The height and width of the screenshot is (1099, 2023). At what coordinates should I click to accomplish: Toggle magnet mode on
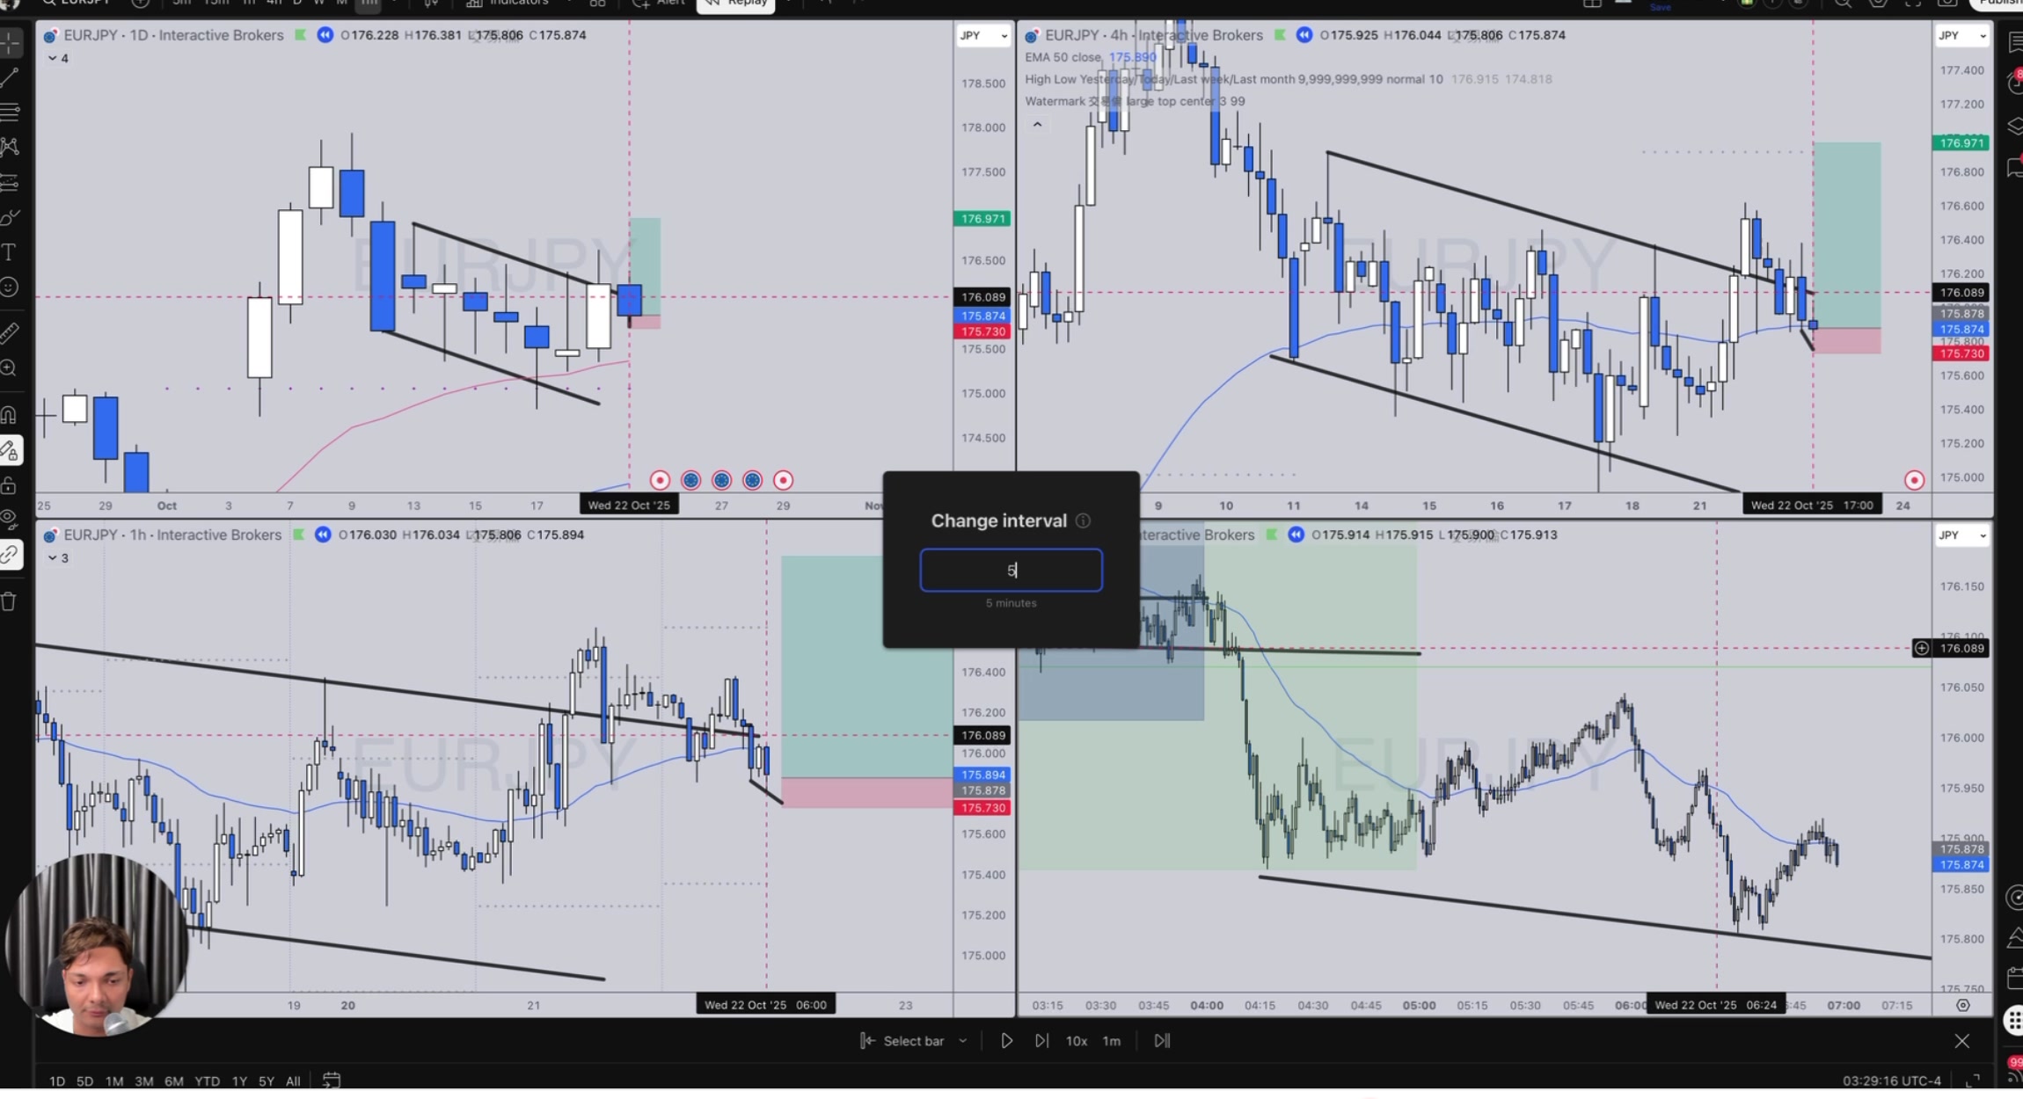pos(10,414)
